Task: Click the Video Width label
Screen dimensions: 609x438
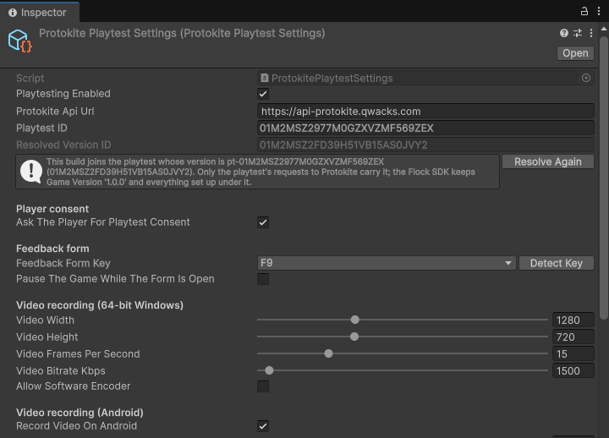Action: tap(45, 320)
